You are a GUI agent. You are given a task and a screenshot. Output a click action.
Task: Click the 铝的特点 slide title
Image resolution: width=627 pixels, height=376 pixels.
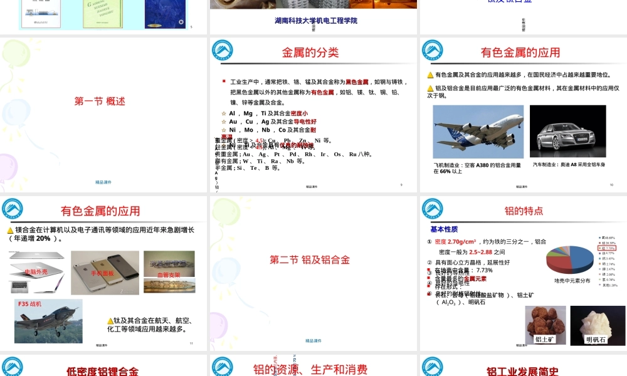click(x=524, y=211)
